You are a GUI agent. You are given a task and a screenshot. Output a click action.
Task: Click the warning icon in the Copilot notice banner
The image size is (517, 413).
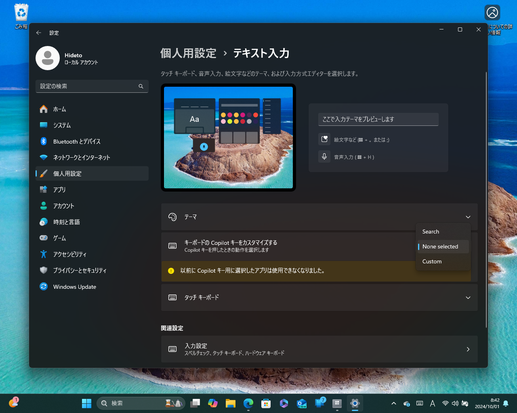[x=170, y=271]
